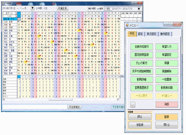Select the 日勤 summary row label
Screen dimensions: 186x135
[x=10, y=79]
